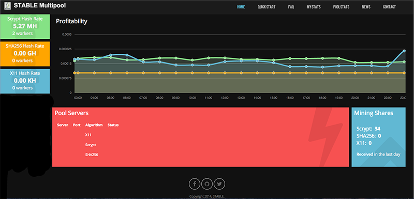Open the GitHub social icon
Viewport: 414px width, 199px height.
click(207, 184)
